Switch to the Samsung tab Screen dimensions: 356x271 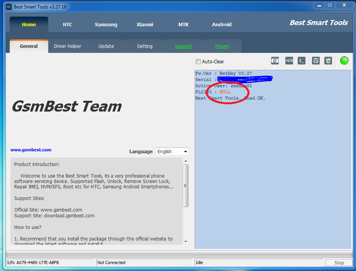click(x=106, y=24)
